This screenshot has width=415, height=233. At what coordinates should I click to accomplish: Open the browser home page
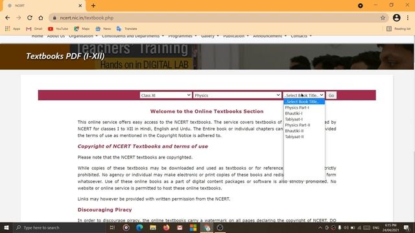click(x=41, y=17)
